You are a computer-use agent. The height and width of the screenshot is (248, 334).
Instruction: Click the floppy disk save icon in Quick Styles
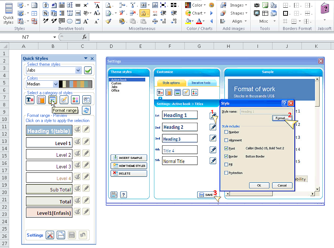coord(72,235)
